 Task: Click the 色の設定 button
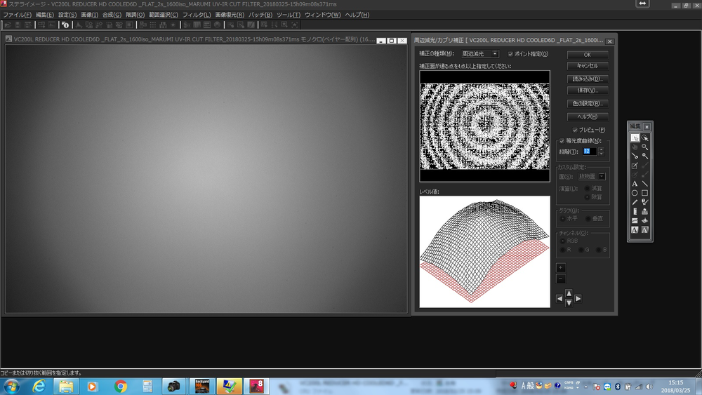pos(587,104)
